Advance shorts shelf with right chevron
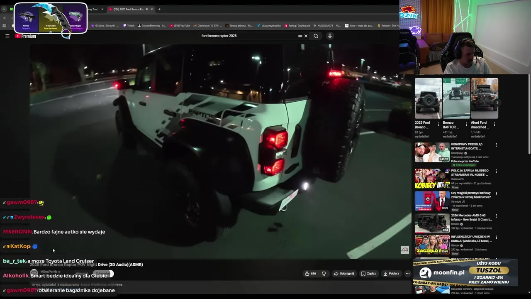Screen dimensions: 531x299 coord(497,103)
